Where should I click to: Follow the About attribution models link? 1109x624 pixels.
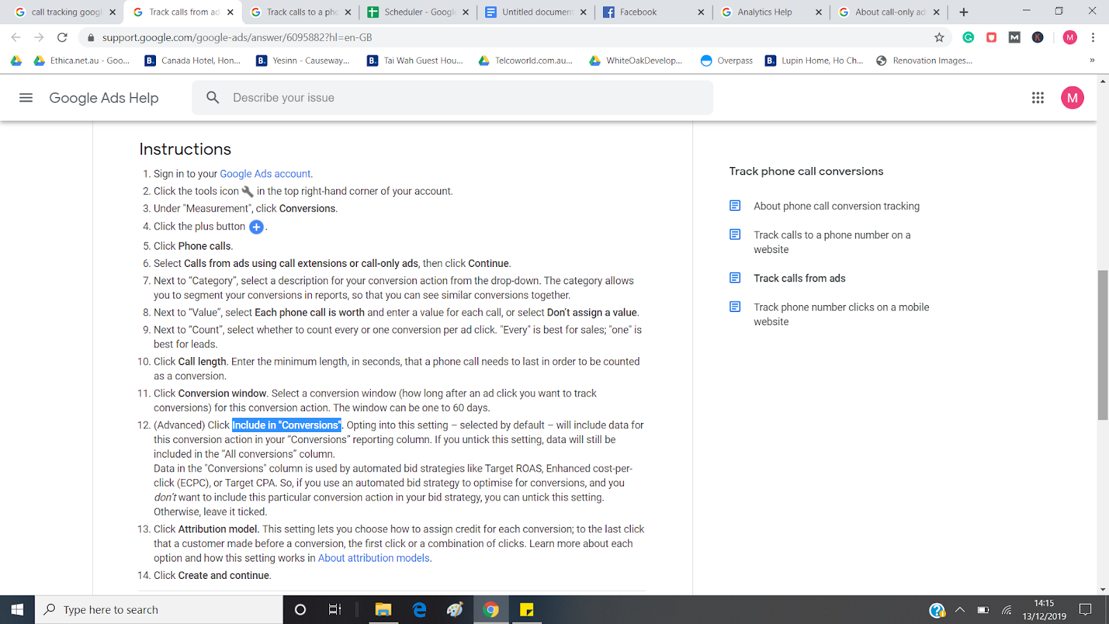374,558
